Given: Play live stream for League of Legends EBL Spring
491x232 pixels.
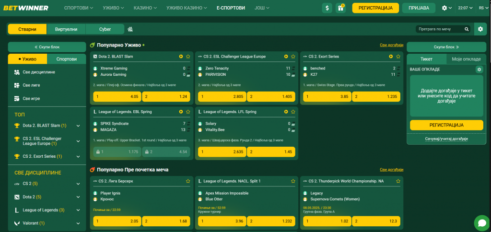Looking at the screenshot, I should pos(181,112).
